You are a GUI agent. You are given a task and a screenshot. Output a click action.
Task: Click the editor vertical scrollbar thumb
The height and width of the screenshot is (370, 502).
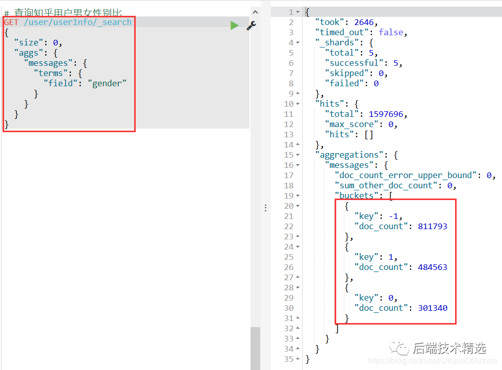click(255, 348)
